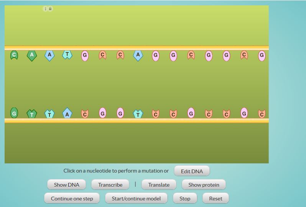Click the ninth top-strand nucleotide G

coord(156,56)
